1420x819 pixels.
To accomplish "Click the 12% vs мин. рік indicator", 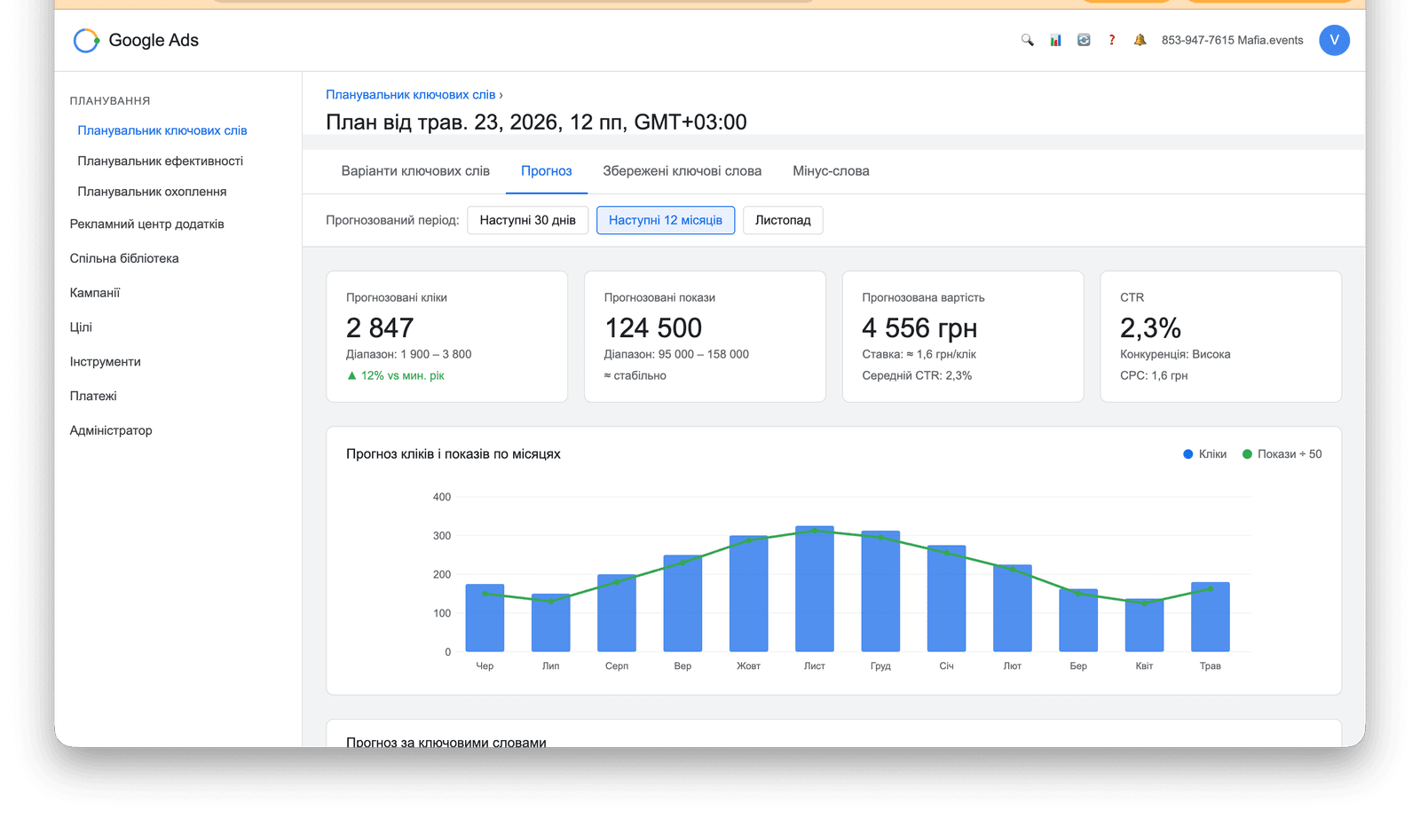I will (396, 376).
